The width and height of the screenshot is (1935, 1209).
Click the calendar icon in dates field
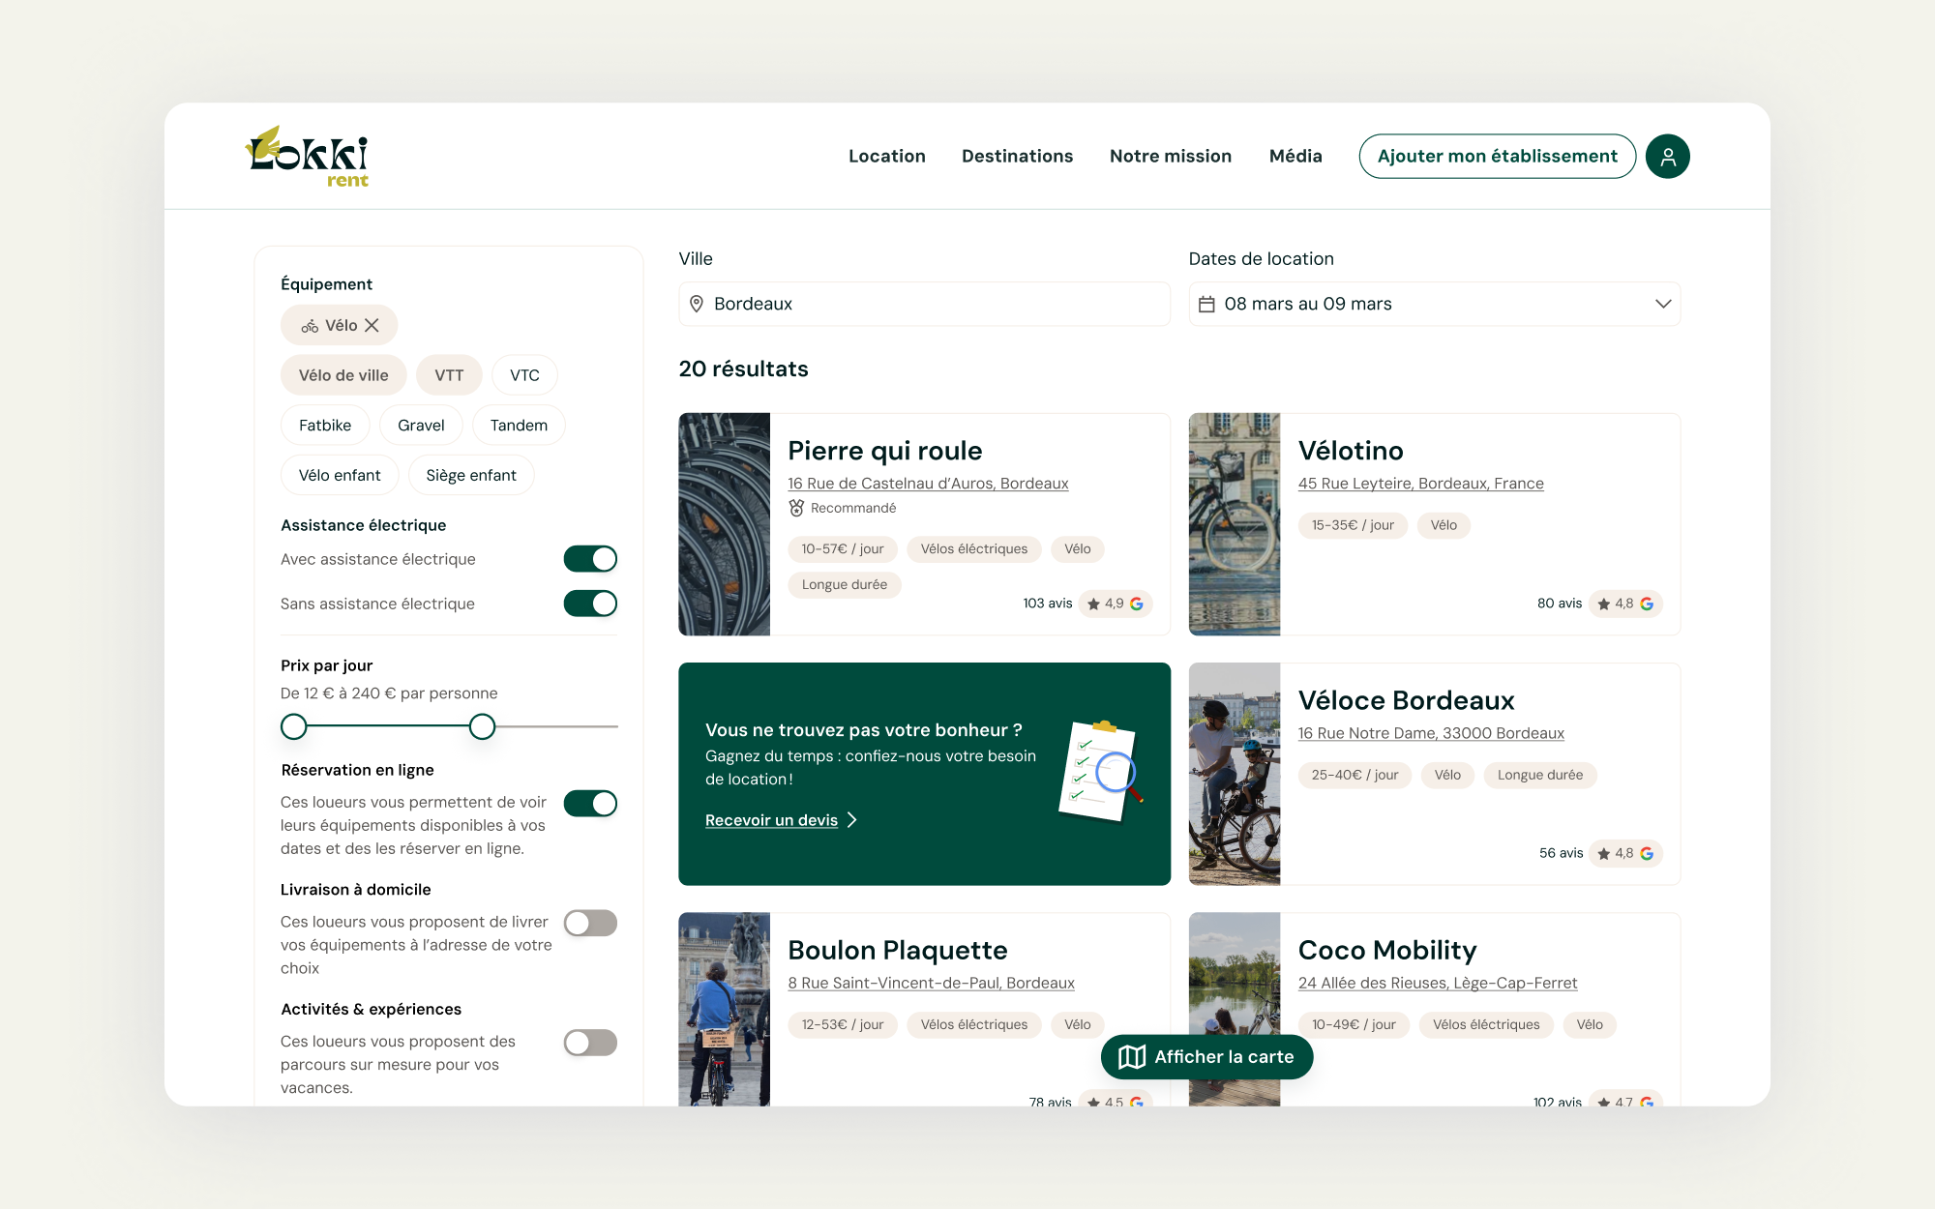(1206, 304)
